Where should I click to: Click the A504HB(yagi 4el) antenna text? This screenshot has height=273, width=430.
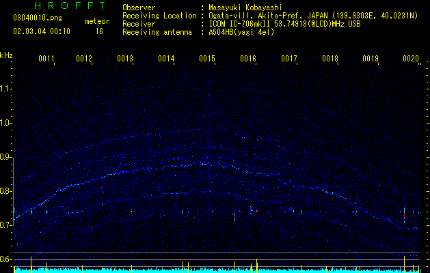tap(241, 33)
